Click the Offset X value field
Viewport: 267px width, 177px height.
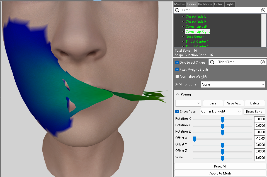point(260,138)
